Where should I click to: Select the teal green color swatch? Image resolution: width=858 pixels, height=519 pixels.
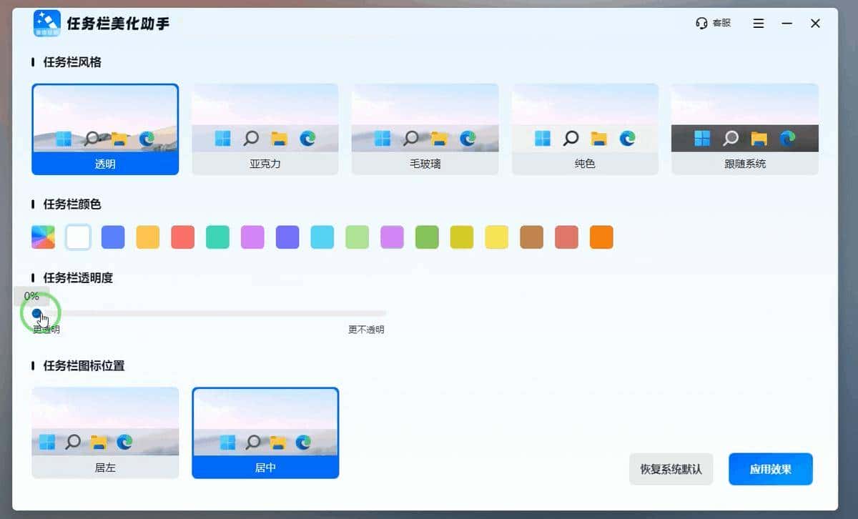pyautogui.click(x=217, y=236)
